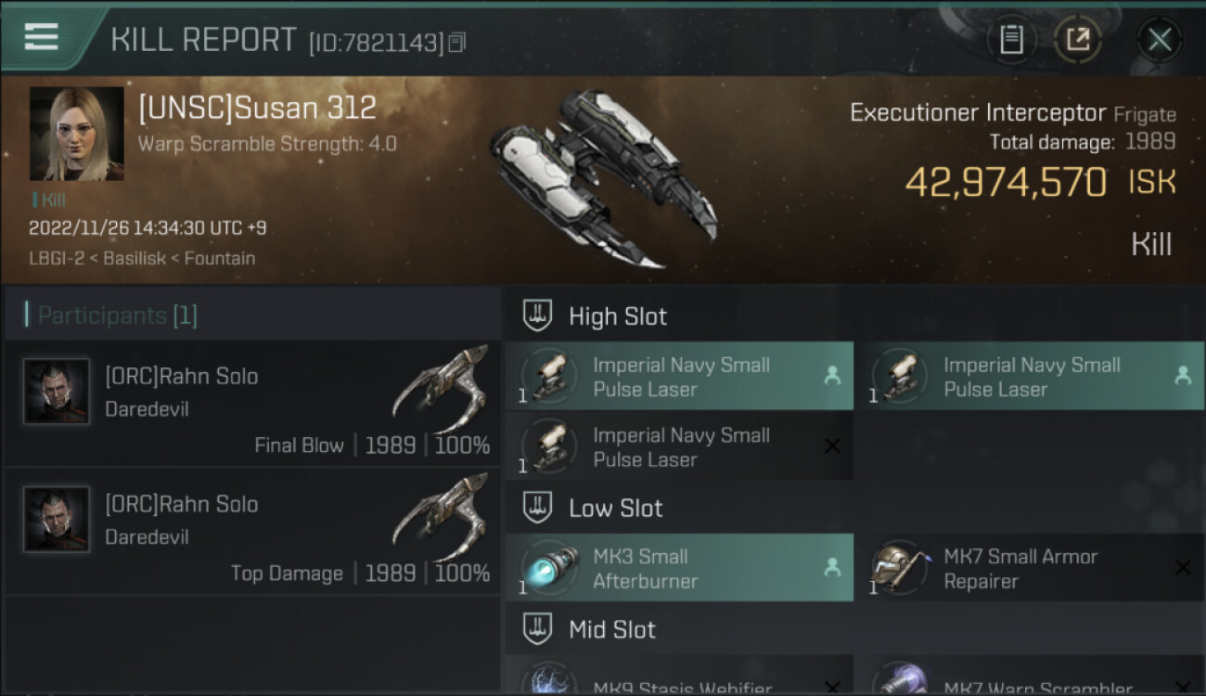Close the kill report window
The height and width of the screenshot is (696, 1206).
coord(1159,39)
